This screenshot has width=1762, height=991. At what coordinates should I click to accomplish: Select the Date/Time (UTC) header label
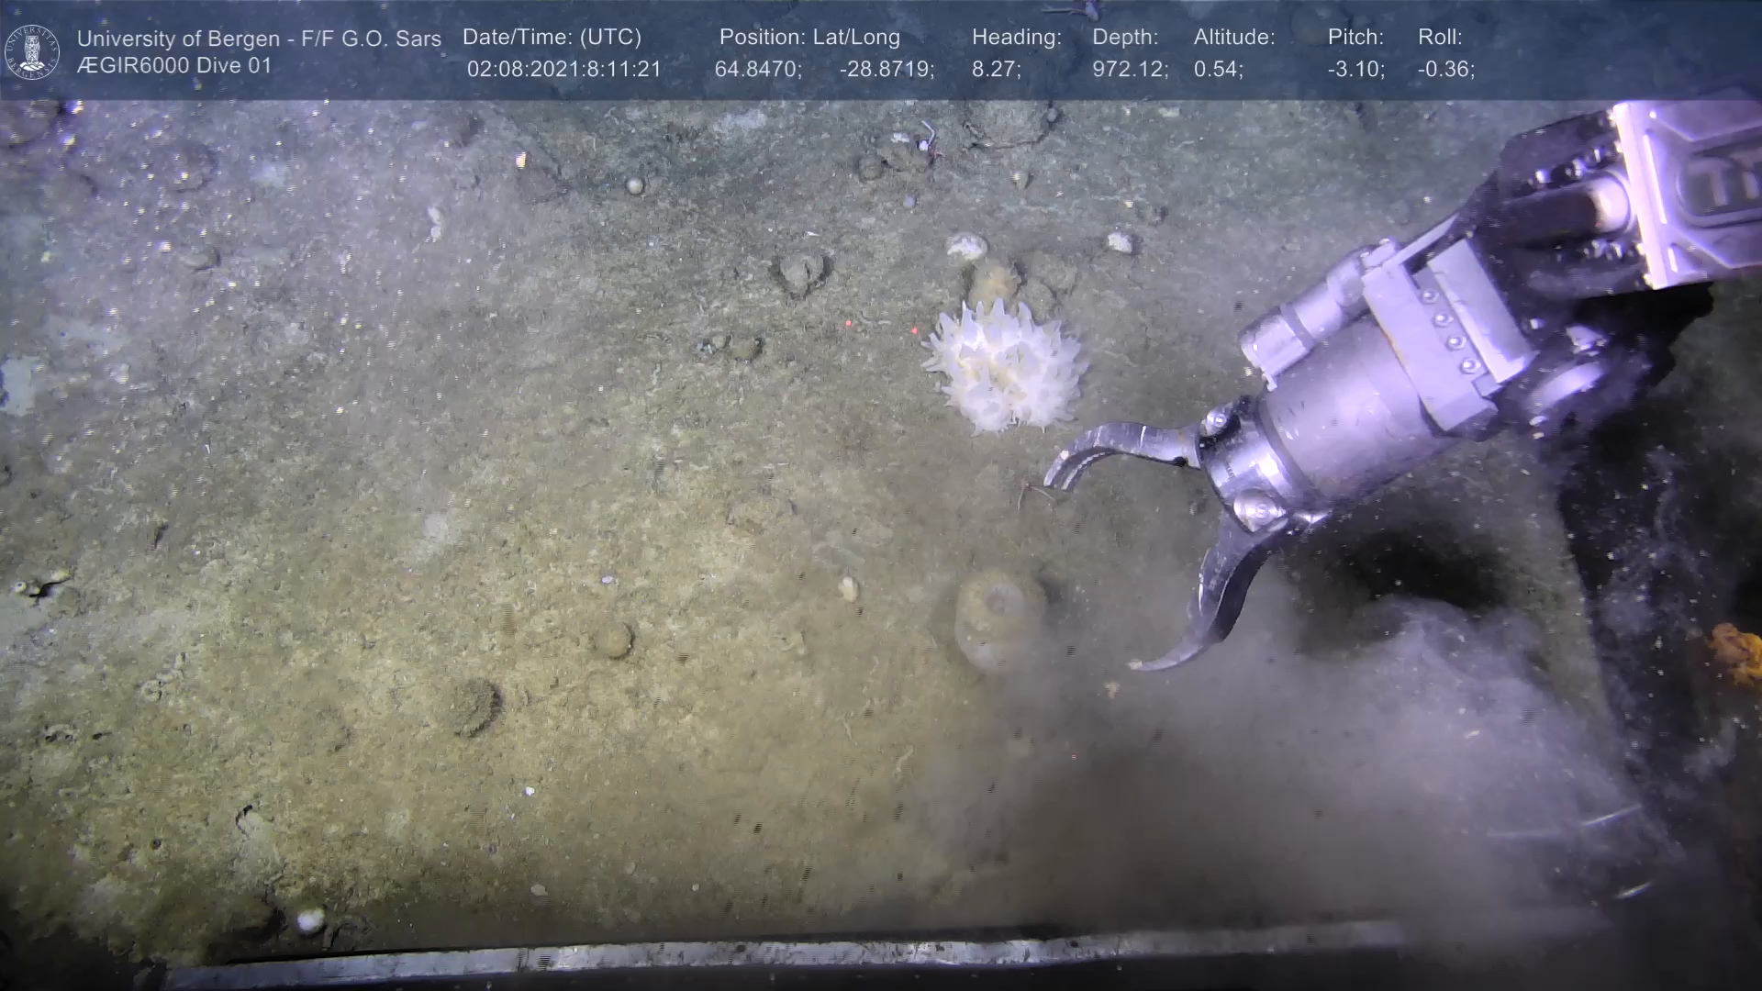click(x=552, y=38)
